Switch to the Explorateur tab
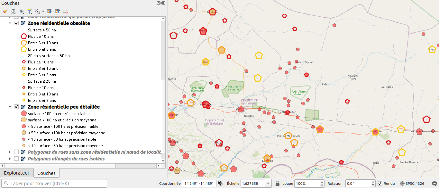 [x=17, y=173]
